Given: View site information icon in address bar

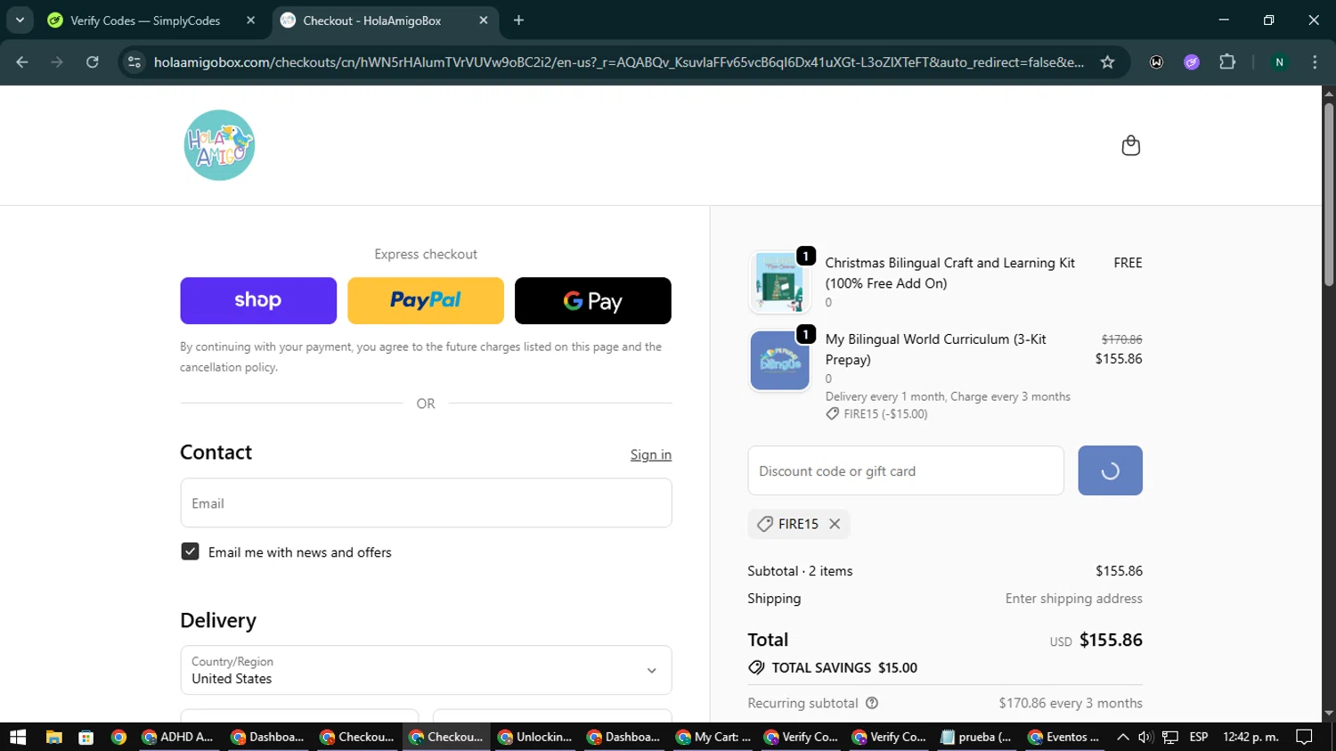Looking at the screenshot, I should click(x=134, y=62).
